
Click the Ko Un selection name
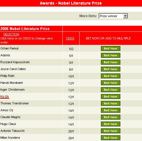tap(5, 96)
